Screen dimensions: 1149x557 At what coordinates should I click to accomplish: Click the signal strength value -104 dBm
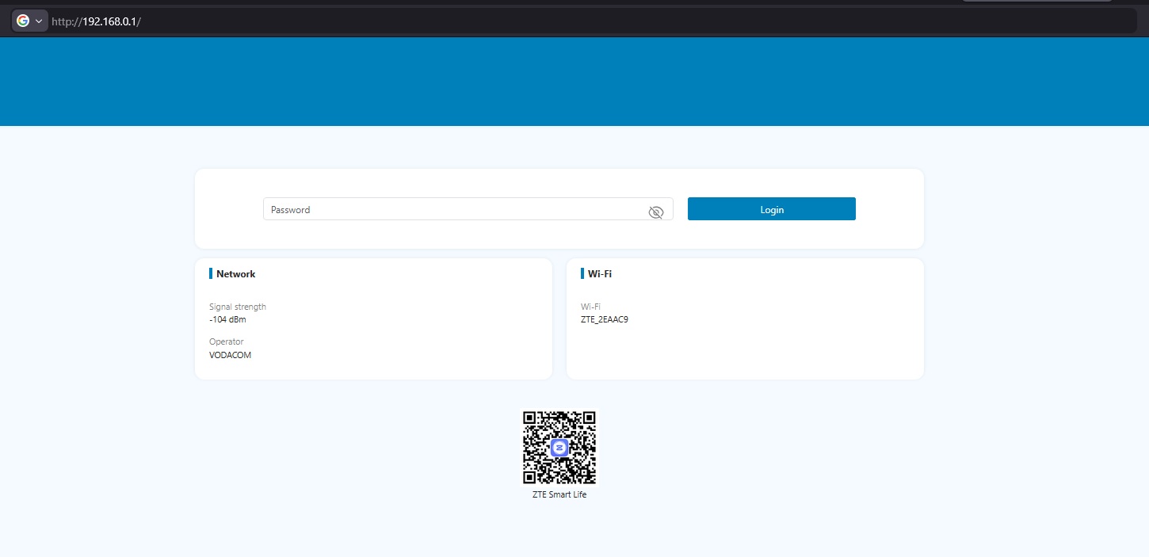(x=227, y=319)
